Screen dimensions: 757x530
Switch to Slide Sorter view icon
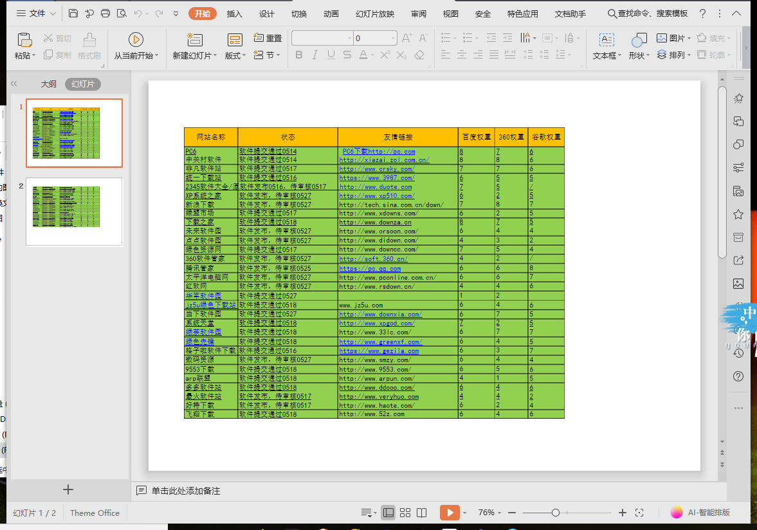pyautogui.click(x=405, y=513)
